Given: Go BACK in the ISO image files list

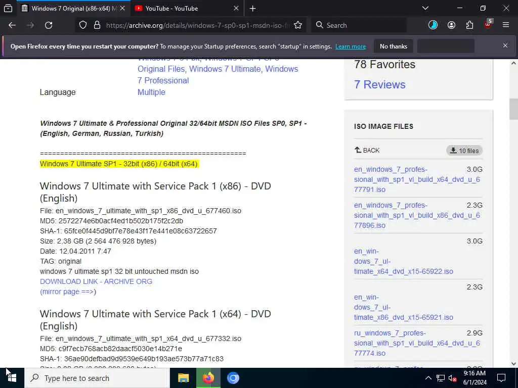Looking at the screenshot, I should (x=367, y=151).
